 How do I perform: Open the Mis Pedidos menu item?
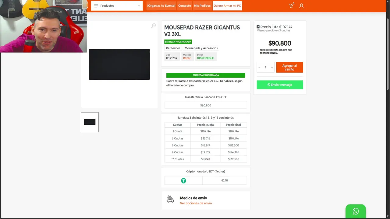click(202, 6)
